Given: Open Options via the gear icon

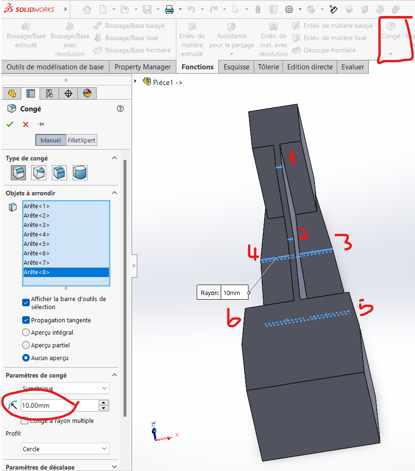Looking at the screenshot, I should pyautogui.click(x=289, y=9).
